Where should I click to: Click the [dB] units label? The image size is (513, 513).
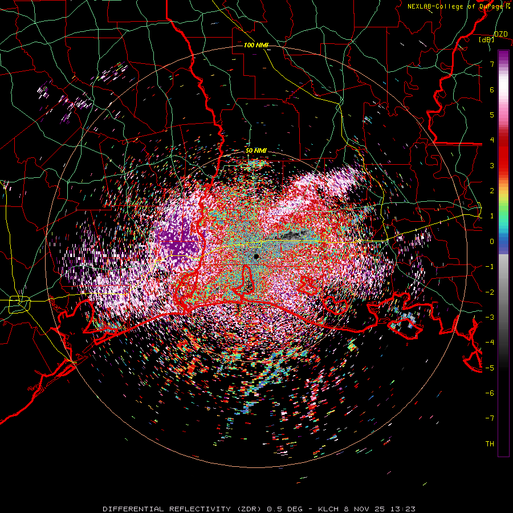click(487, 39)
